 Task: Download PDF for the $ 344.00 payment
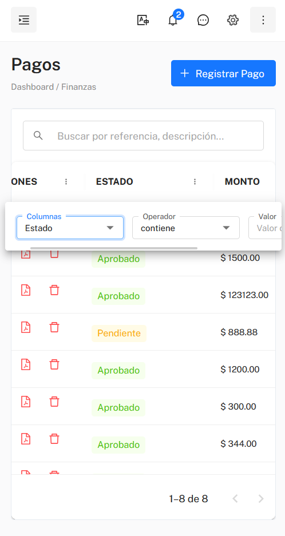26,439
